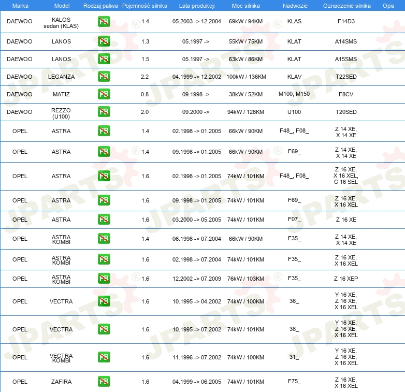Screen dimensions: 405x392
Task: Select the MATIZ model cell
Action: [x=61, y=94]
